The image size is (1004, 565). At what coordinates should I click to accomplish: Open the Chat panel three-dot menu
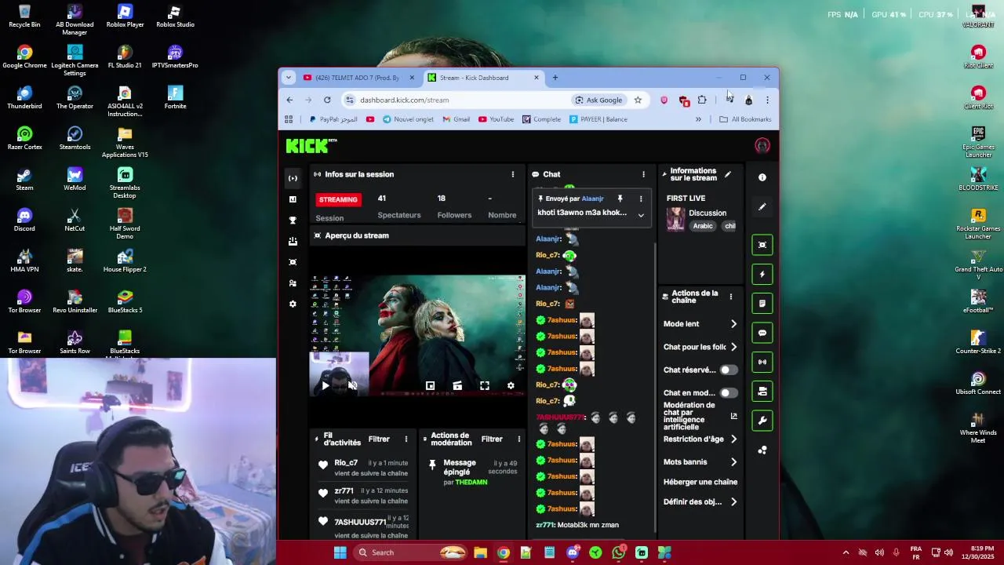click(x=643, y=174)
